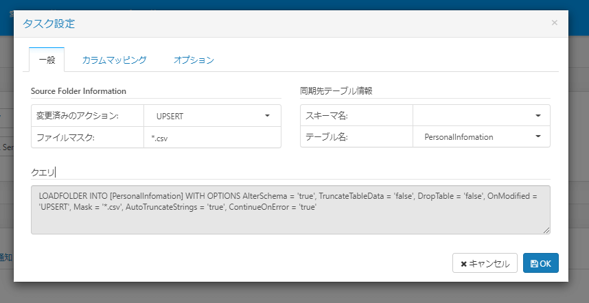Viewport: 589px width, 303px height.
Task: Confirm with the OK button
Action: click(540, 263)
